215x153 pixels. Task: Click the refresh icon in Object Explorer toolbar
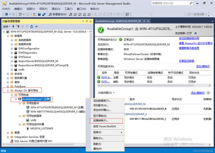(32, 27)
